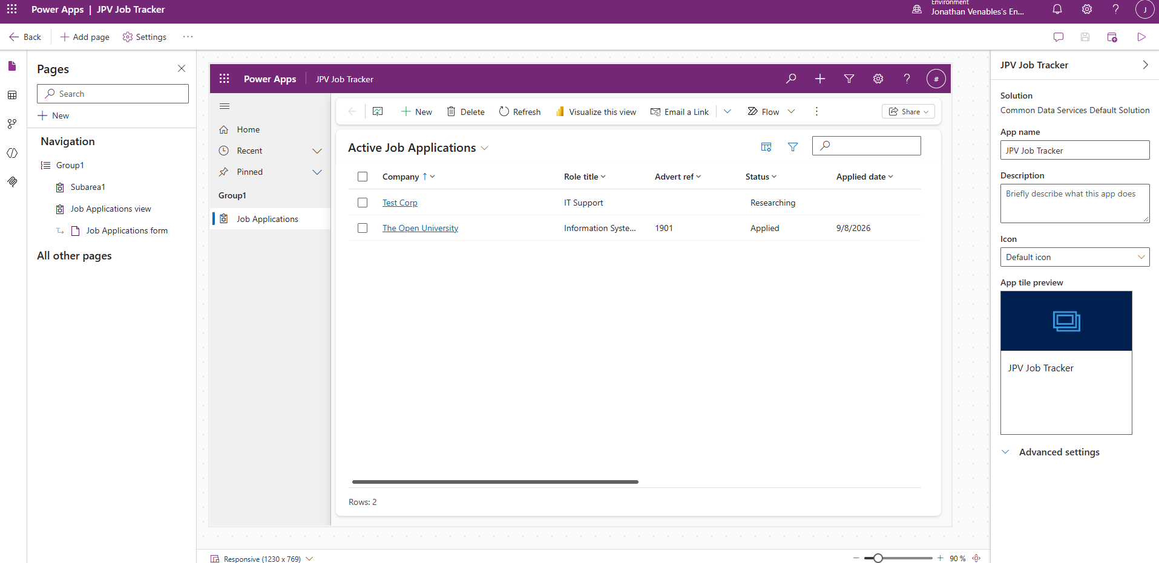Open the Share dropdown button

coord(908,111)
